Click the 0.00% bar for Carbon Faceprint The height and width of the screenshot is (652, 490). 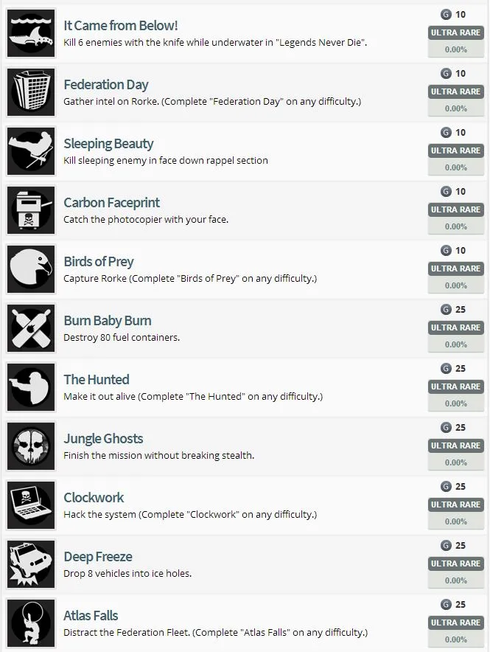455,226
